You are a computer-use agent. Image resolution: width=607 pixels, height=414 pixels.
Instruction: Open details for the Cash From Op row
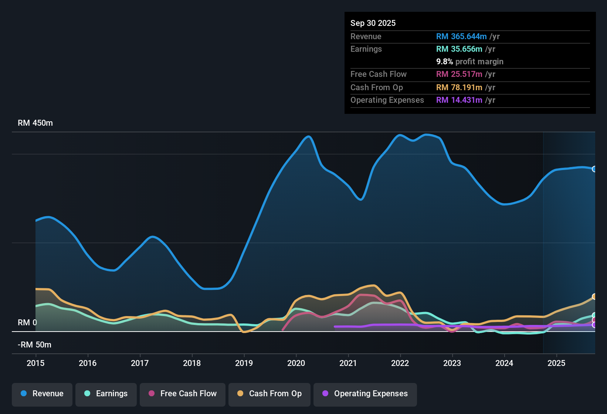click(x=376, y=88)
